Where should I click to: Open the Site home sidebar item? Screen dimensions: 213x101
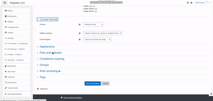click(16, 71)
